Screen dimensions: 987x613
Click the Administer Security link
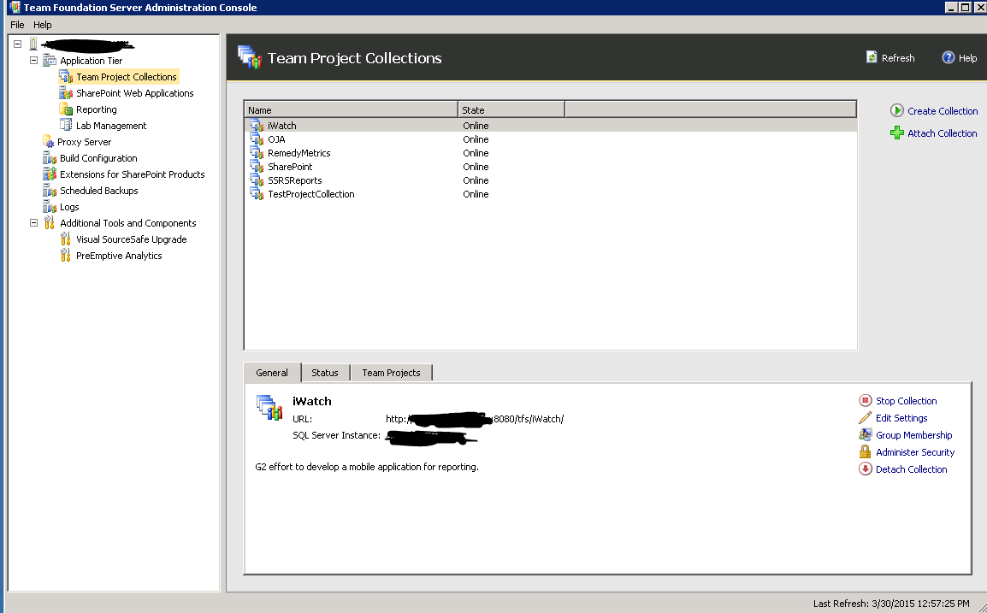pyautogui.click(x=915, y=452)
